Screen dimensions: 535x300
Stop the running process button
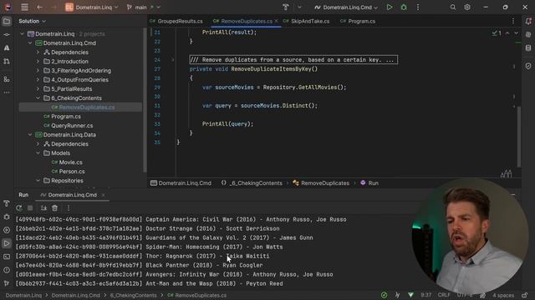[x=30, y=207]
